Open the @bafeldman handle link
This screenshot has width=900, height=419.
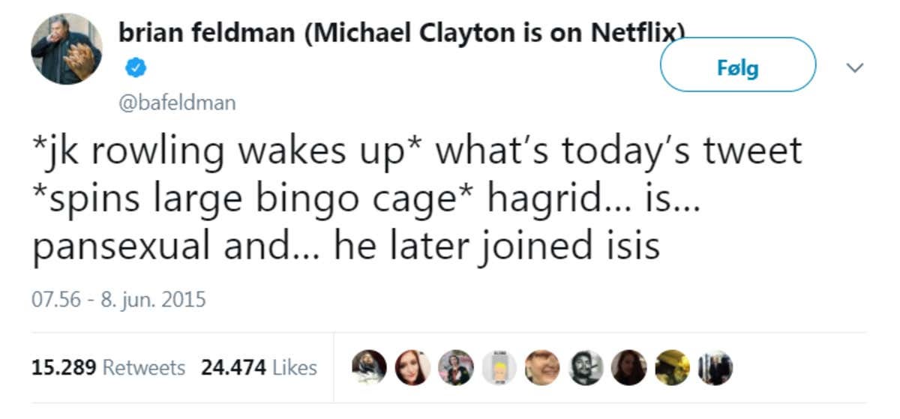coord(177,103)
